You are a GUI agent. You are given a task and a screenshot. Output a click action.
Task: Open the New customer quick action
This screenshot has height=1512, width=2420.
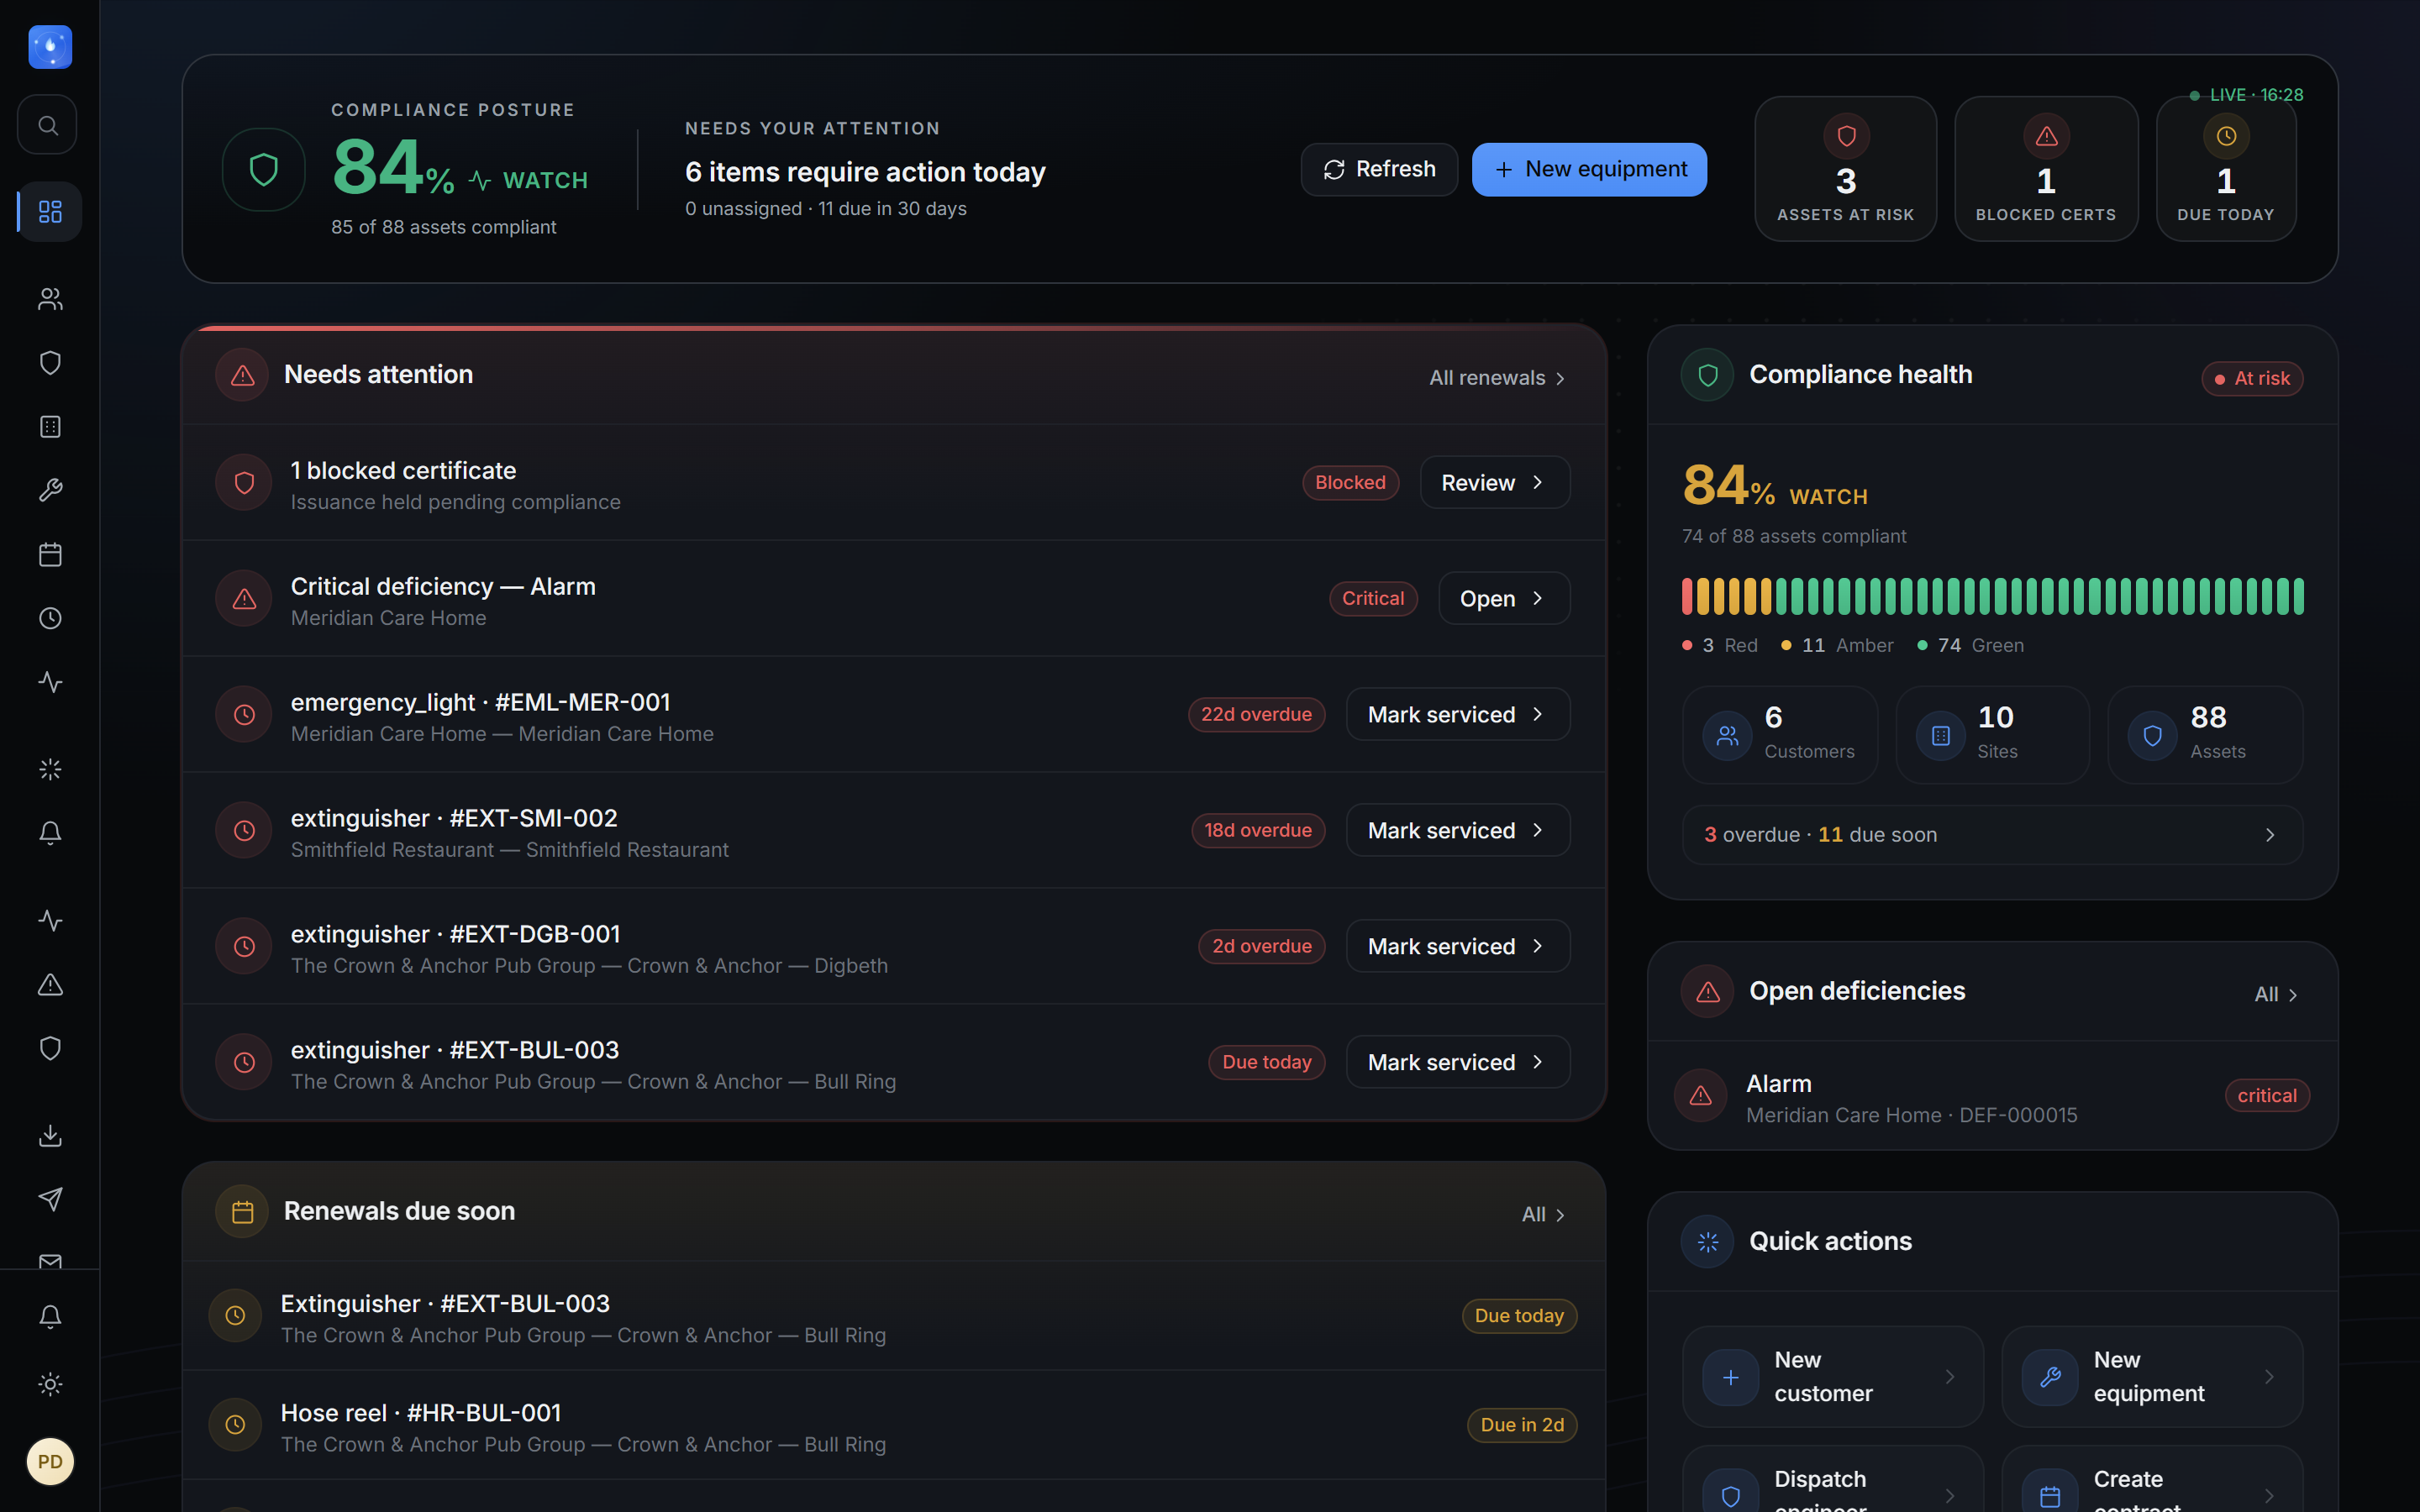(x=1832, y=1377)
